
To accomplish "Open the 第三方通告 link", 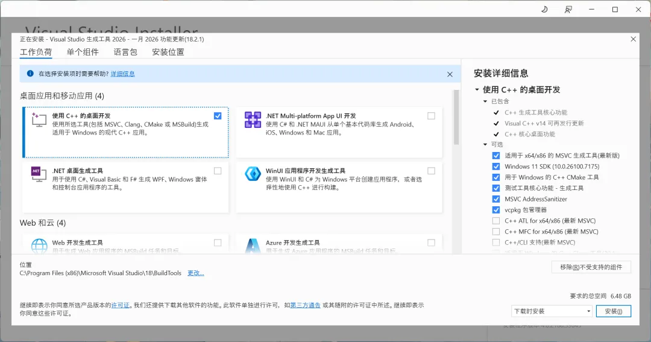I will pos(305,305).
